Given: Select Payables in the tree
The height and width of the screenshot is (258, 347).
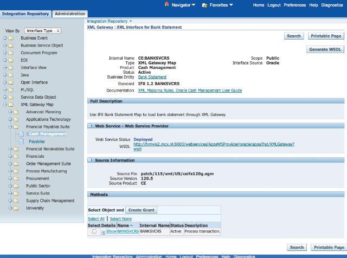Looking at the screenshot, I should coord(37,141).
